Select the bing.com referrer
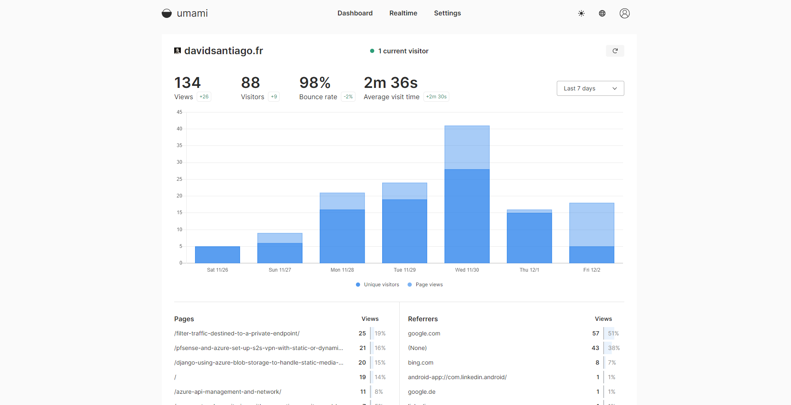The width and height of the screenshot is (791, 405). coord(421,362)
